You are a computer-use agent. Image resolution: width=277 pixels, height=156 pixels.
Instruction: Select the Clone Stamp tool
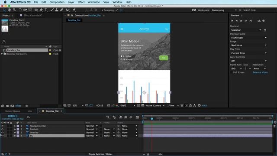pyautogui.click(x=57, y=10)
